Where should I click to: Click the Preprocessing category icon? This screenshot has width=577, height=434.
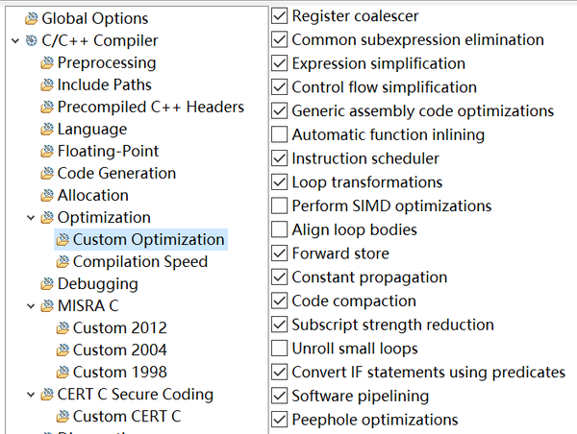pos(46,63)
